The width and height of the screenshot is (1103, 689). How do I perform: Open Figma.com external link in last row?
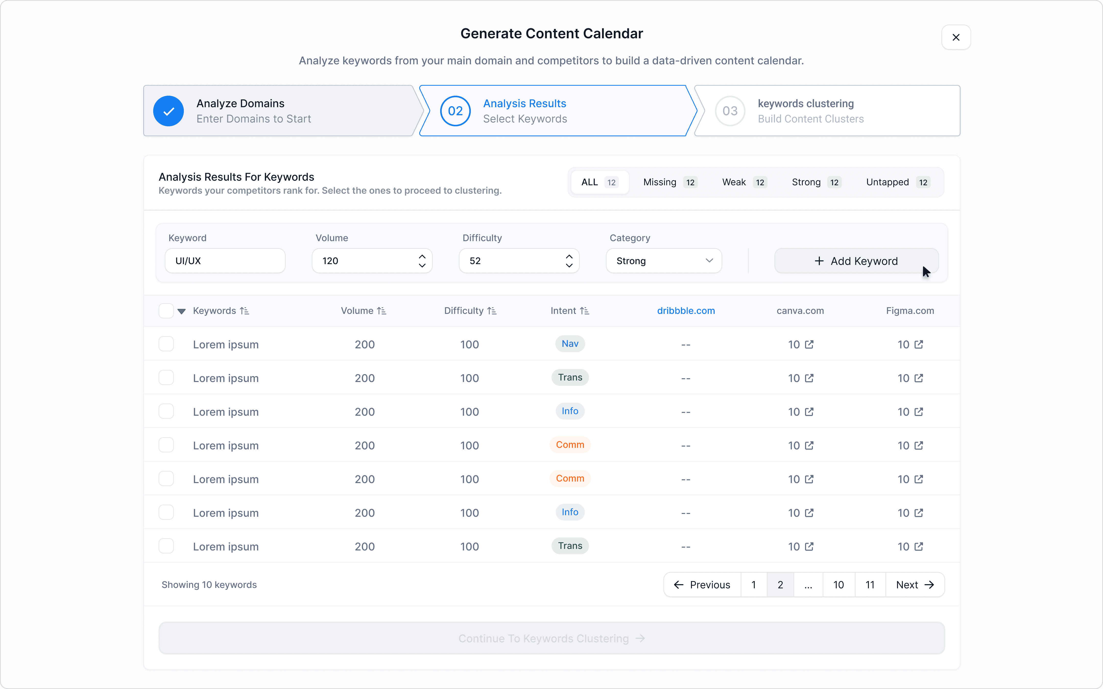(918, 546)
